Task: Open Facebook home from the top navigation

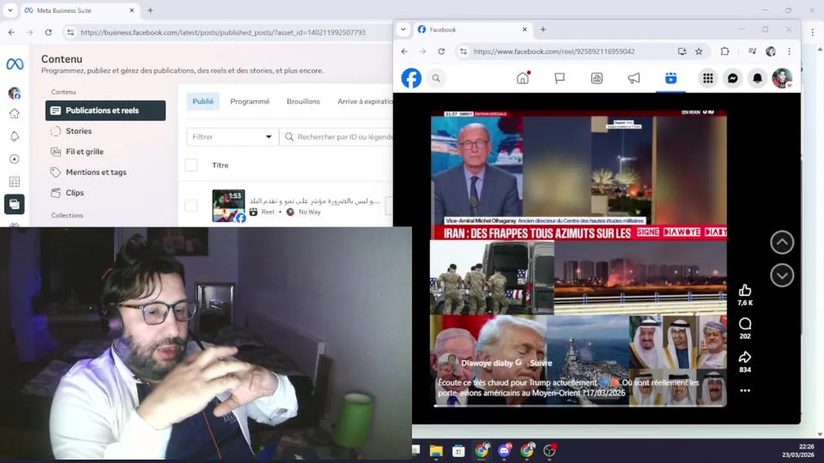Action: click(x=523, y=78)
